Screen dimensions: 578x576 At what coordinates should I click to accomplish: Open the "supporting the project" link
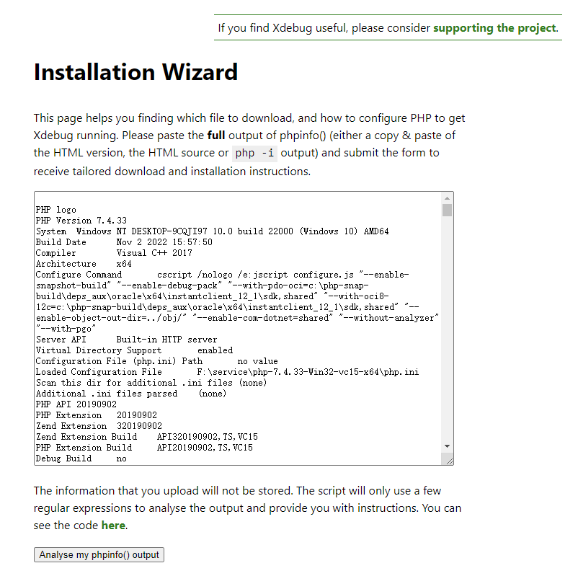tap(494, 28)
